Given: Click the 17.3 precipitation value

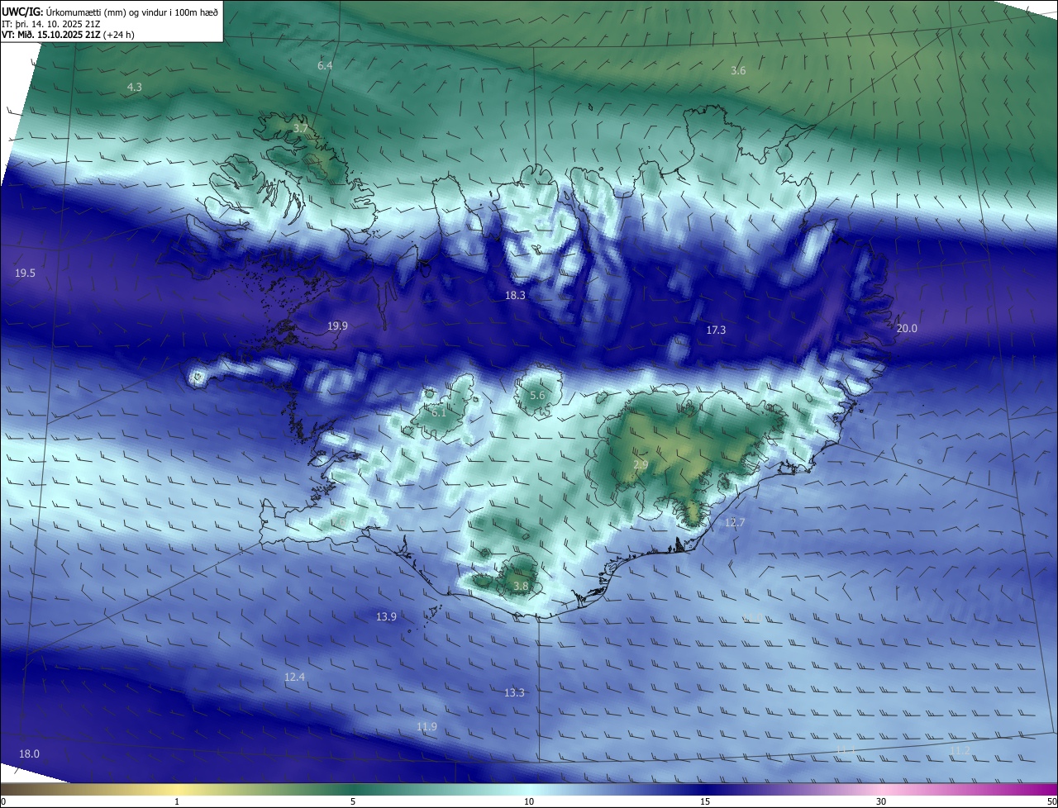Looking at the screenshot, I should (716, 330).
